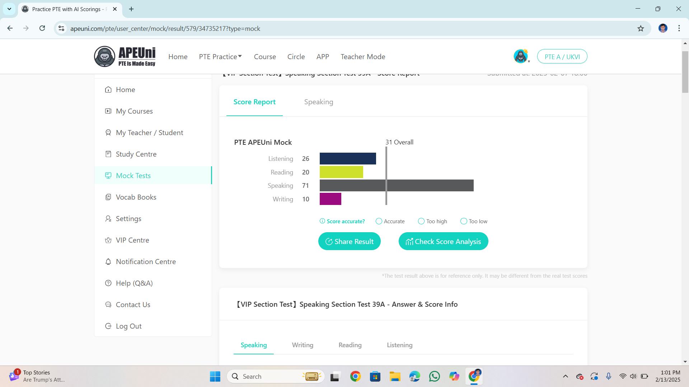Open Settings in the sidebar

(x=128, y=219)
